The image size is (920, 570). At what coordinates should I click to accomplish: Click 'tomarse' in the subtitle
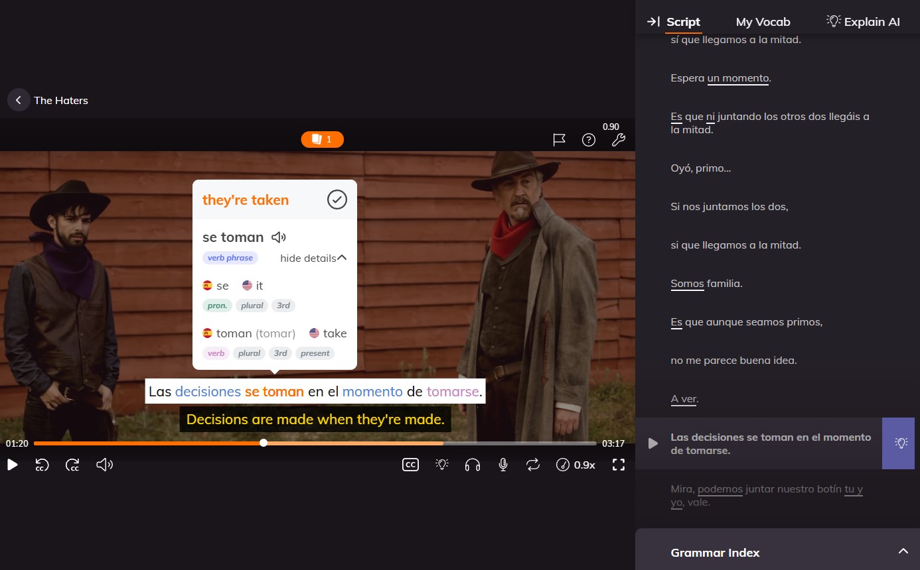click(x=453, y=391)
